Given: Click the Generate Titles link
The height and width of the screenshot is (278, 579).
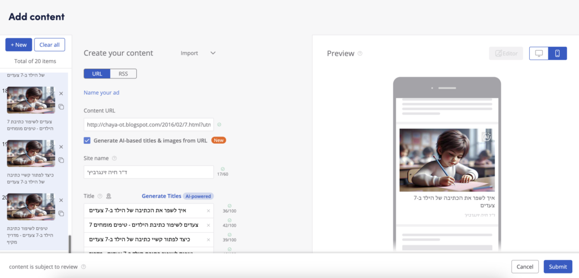Looking at the screenshot, I should (x=161, y=196).
